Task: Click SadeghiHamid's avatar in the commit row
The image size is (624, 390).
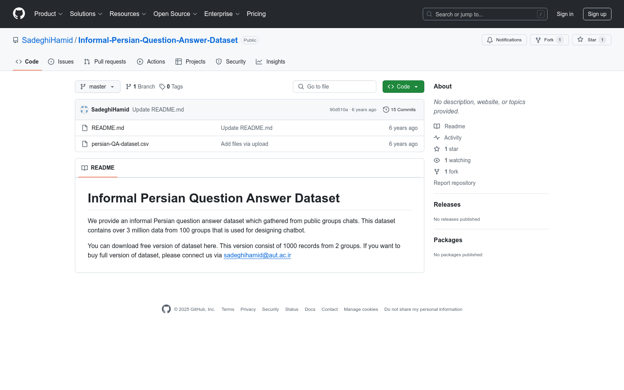Action: coord(84,110)
